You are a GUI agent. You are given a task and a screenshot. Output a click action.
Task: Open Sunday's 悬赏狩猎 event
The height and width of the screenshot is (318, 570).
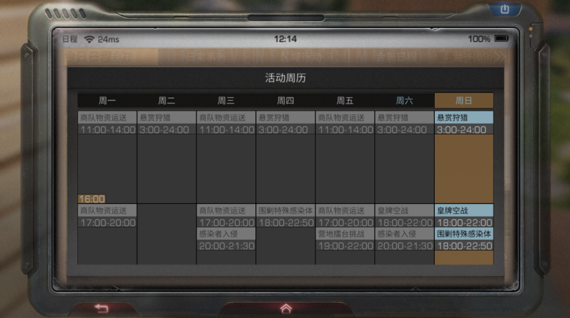pos(463,123)
